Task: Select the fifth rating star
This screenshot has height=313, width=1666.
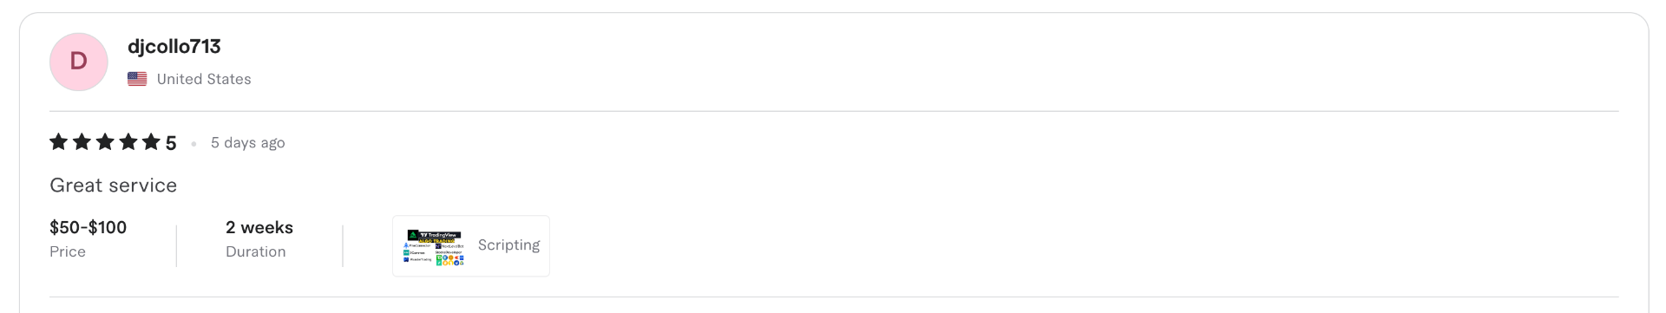Action: coord(152,141)
